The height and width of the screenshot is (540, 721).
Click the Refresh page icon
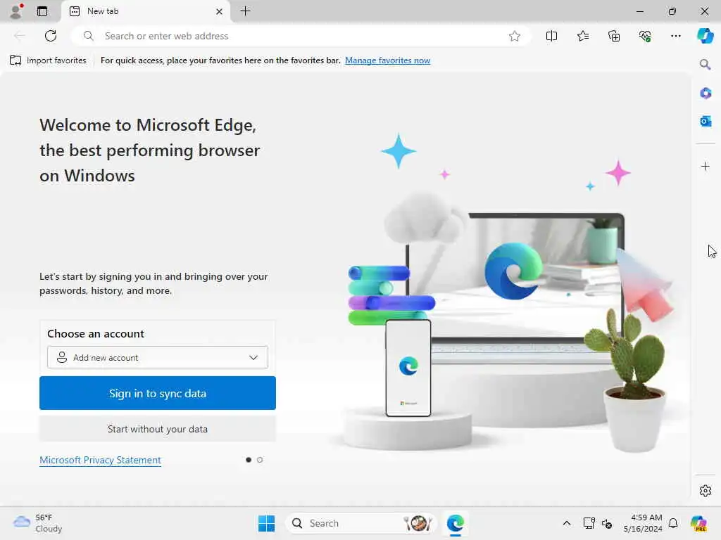(51, 36)
